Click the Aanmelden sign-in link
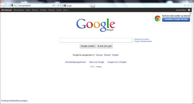 181,10
